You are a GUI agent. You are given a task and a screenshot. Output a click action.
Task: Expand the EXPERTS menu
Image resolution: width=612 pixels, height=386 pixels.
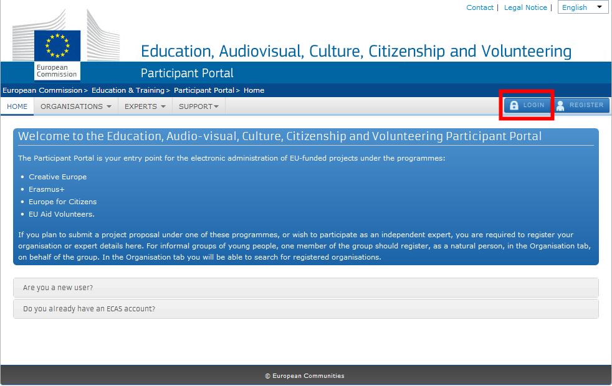[145, 106]
